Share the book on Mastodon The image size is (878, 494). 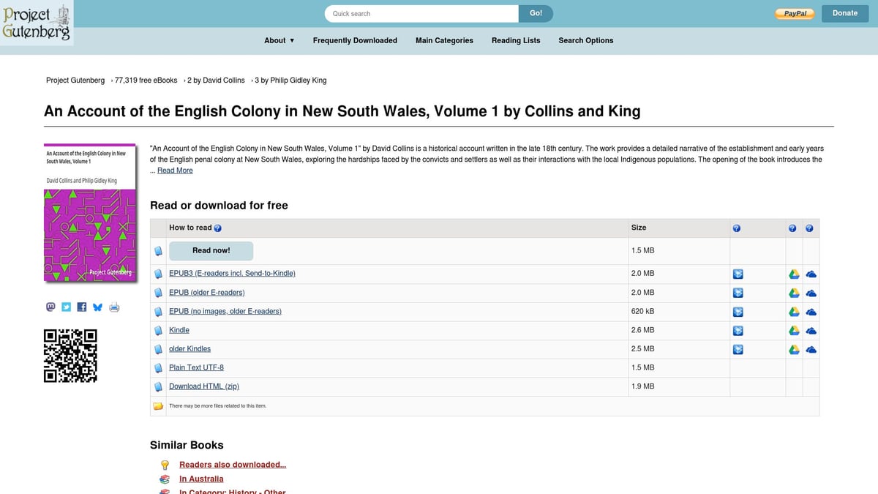point(50,307)
